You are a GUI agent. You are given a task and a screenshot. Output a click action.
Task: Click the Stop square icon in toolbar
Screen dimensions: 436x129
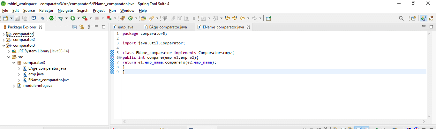coord(97,18)
